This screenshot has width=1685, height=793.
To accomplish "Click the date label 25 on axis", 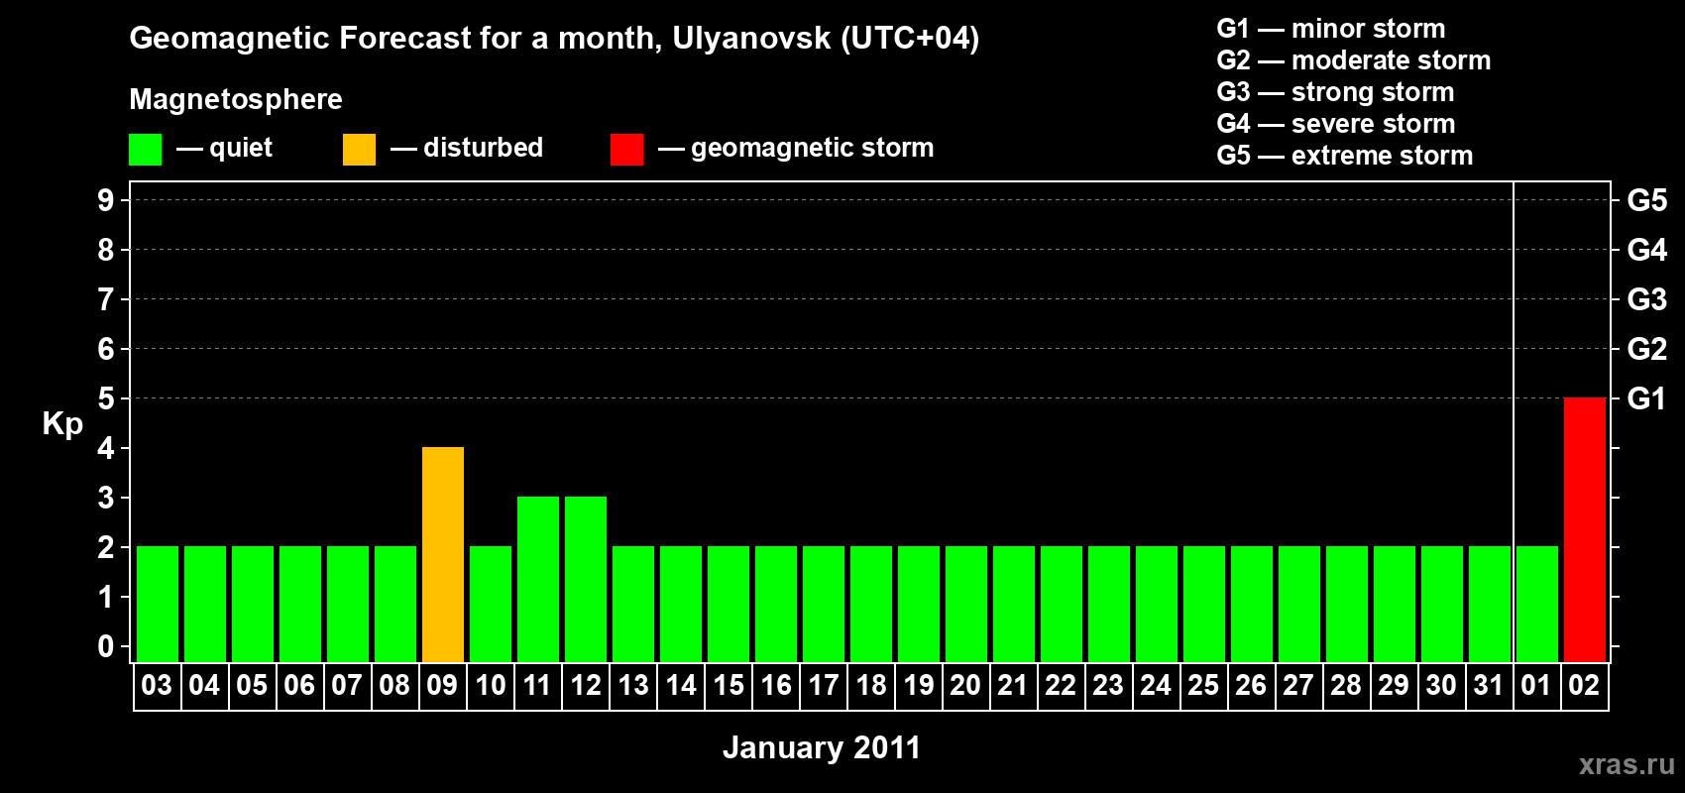I will click(x=1203, y=686).
